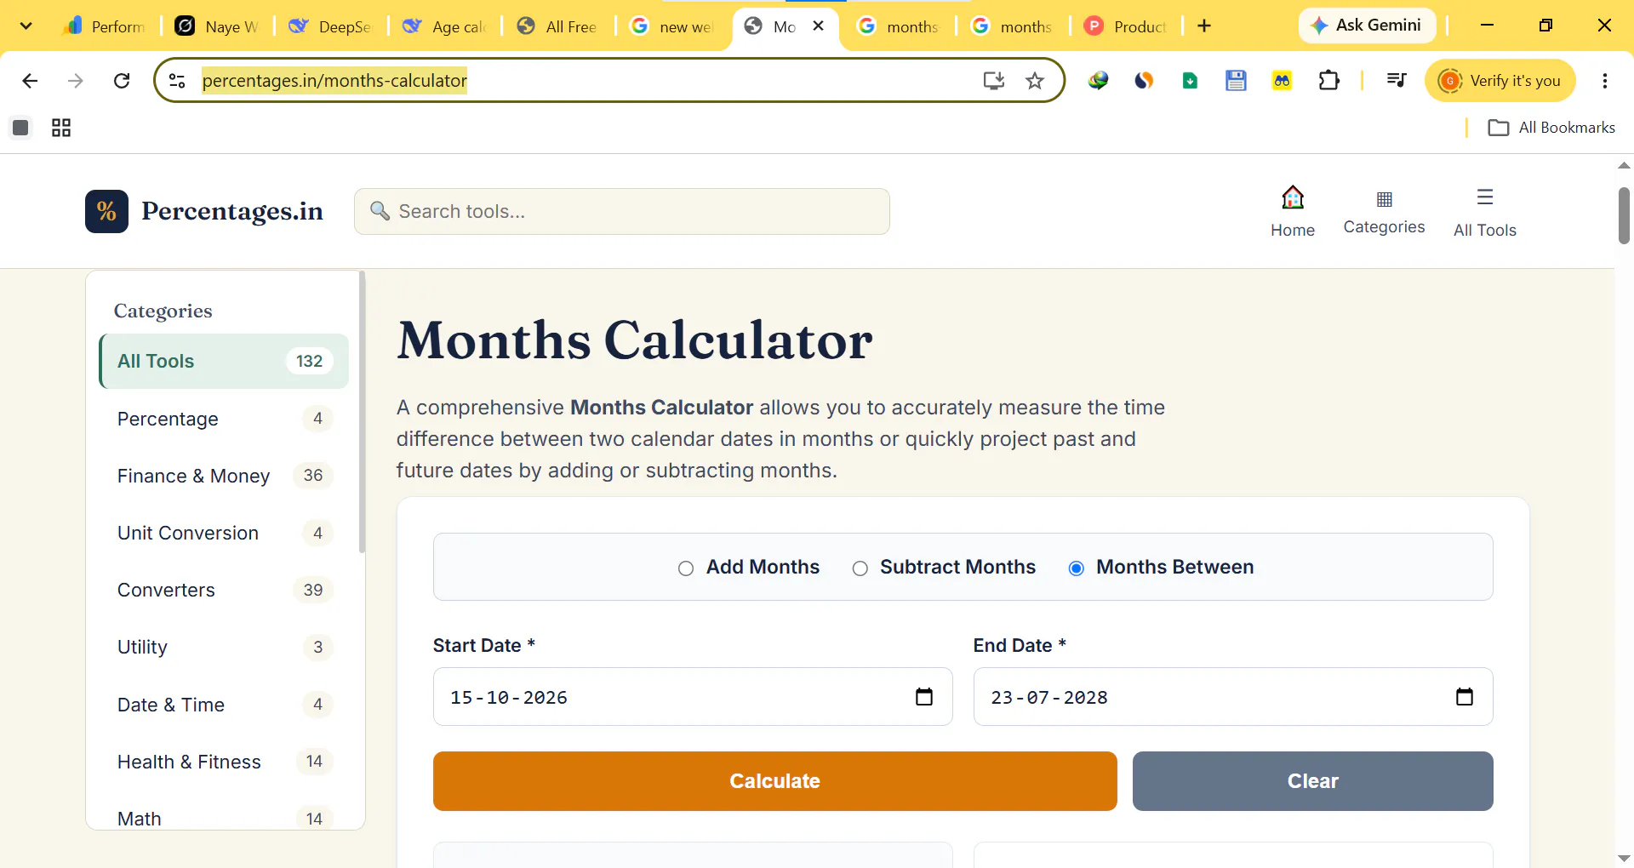Open the End Date calendar picker
Image resolution: width=1634 pixels, height=868 pixels.
(1464, 697)
